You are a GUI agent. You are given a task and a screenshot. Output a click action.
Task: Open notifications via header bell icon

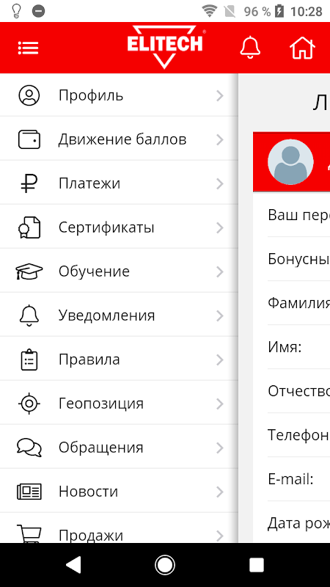250,48
